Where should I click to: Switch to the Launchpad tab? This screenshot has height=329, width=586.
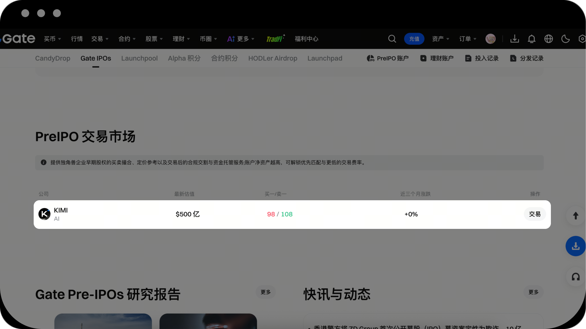(325, 58)
